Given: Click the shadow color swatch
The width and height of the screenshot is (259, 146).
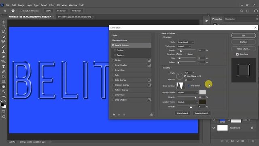Looking at the screenshot, I should click(202, 102).
